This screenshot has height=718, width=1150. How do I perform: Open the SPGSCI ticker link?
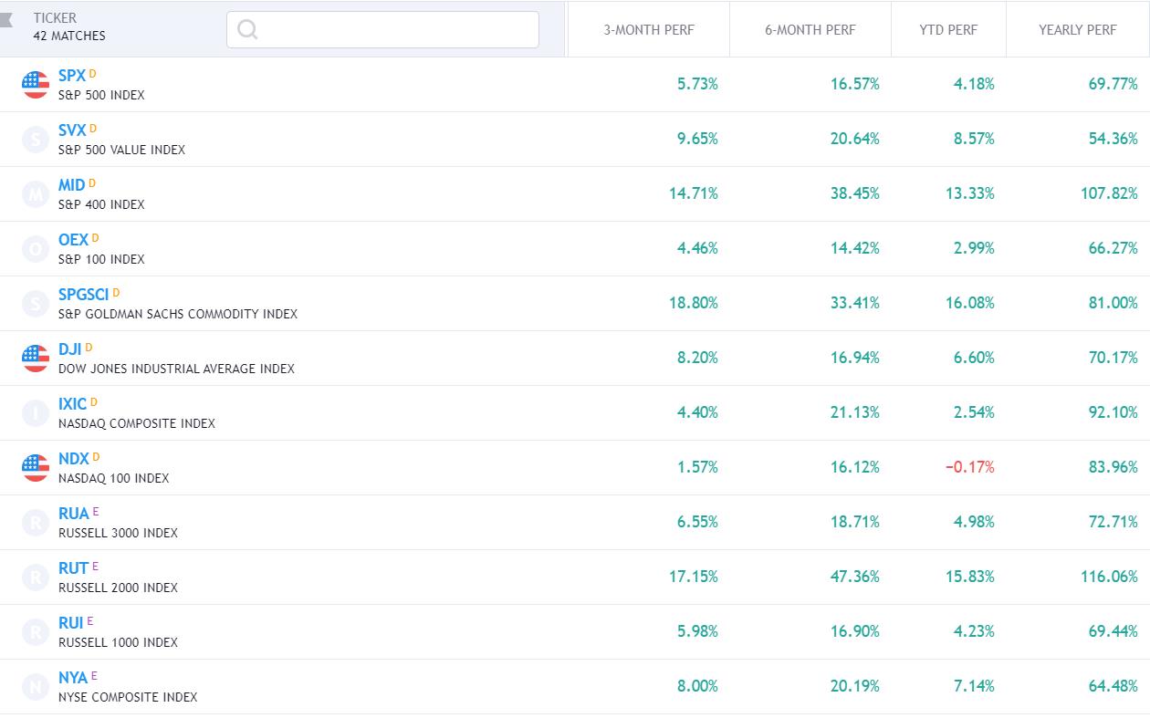click(x=83, y=295)
